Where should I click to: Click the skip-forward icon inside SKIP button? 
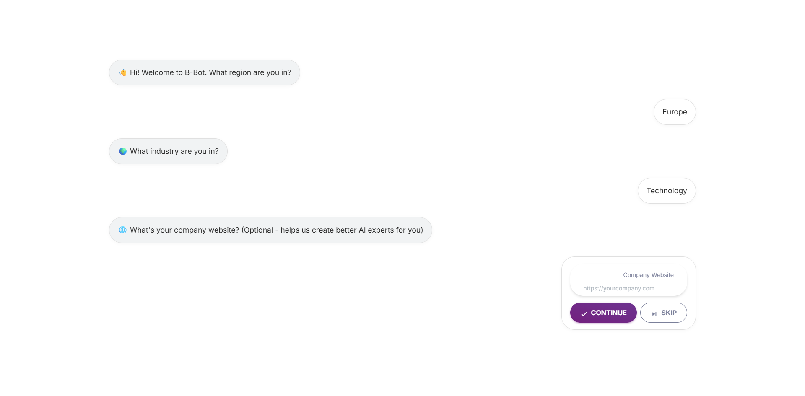(x=654, y=313)
